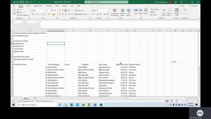This screenshot has width=211, height=119.
Task: Collapse the ribbon with the chevron
Action: [199, 18]
